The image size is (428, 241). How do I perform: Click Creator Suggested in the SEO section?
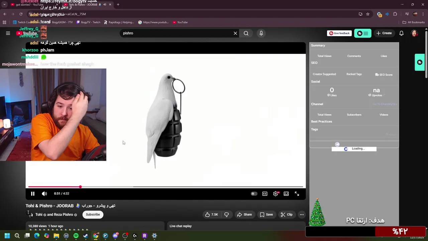[x=324, y=74]
